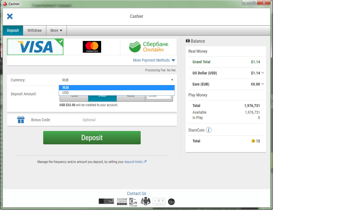Choose the Mastercard payment option

92,47
